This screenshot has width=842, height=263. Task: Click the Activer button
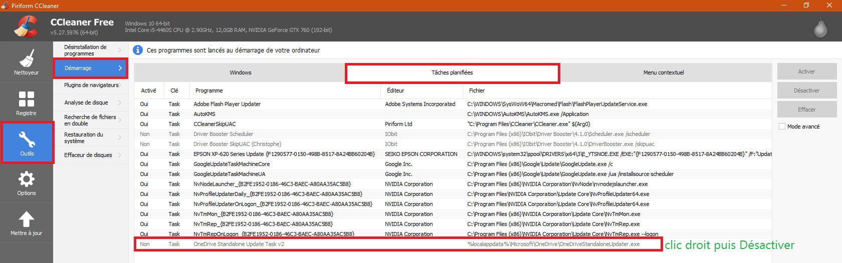(806, 71)
